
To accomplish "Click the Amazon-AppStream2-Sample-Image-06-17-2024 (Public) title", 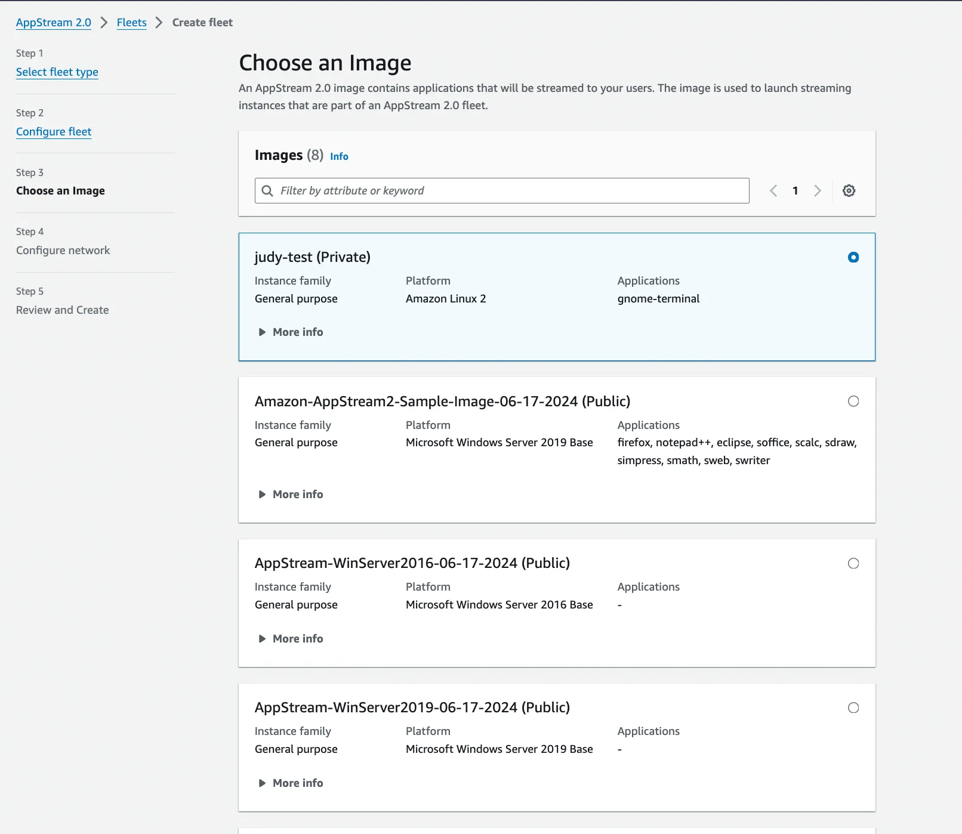I will click(443, 401).
